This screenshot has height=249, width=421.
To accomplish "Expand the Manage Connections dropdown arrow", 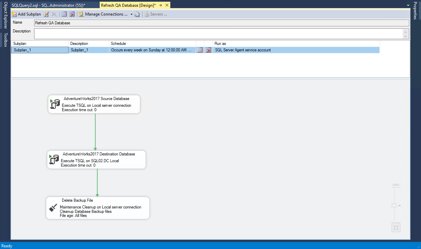I will [x=131, y=14].
